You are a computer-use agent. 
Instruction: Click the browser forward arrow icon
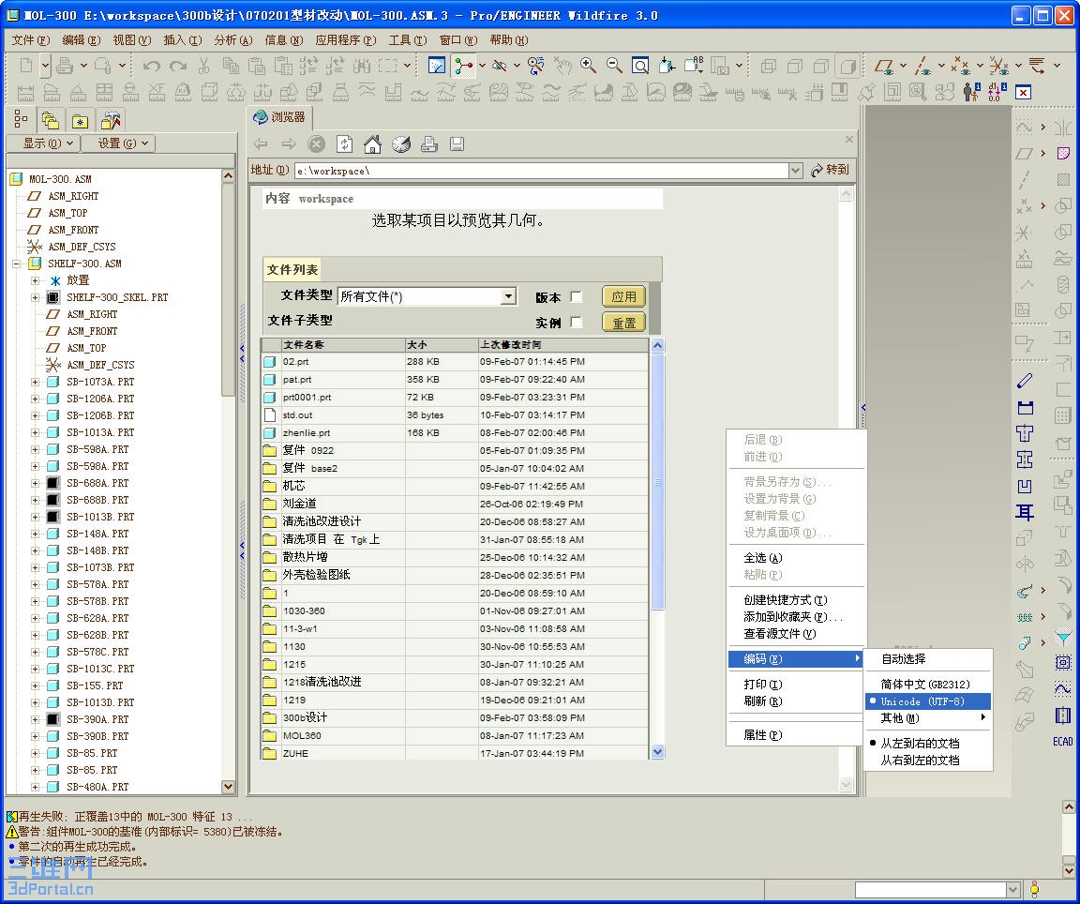pyautogui.click(x=289, y=144)
